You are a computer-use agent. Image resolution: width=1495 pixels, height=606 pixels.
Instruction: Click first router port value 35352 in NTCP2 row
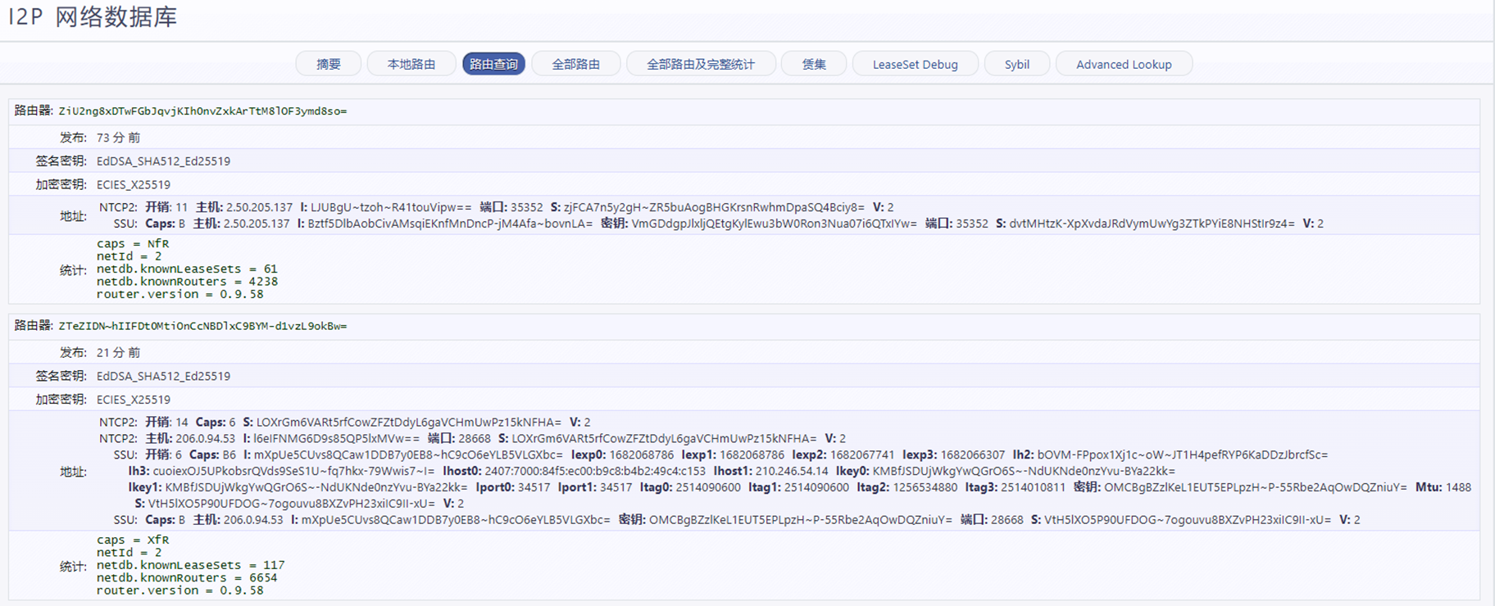526,207
